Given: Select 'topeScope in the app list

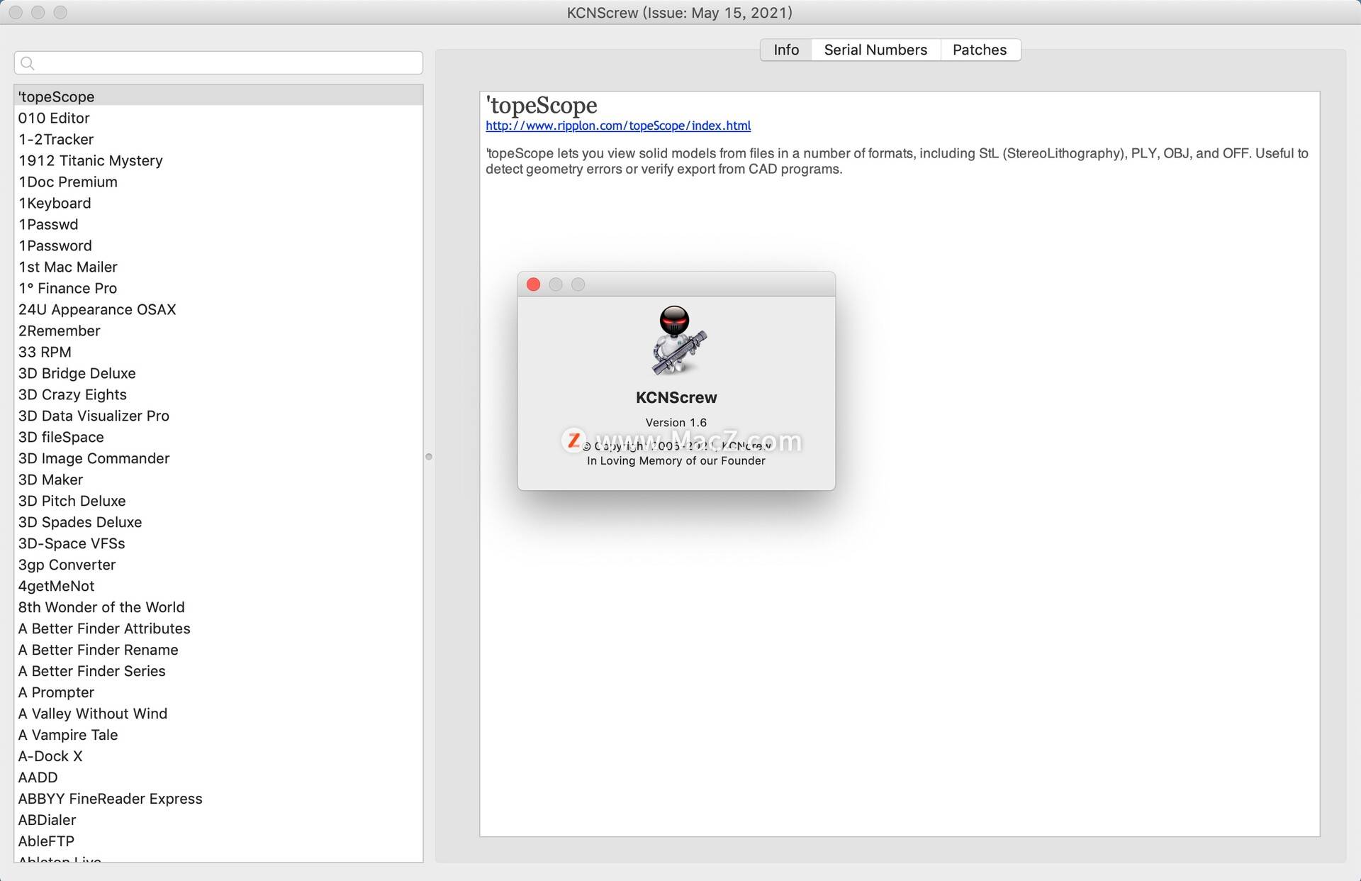Looking at the screenshot, I should 218,96.
